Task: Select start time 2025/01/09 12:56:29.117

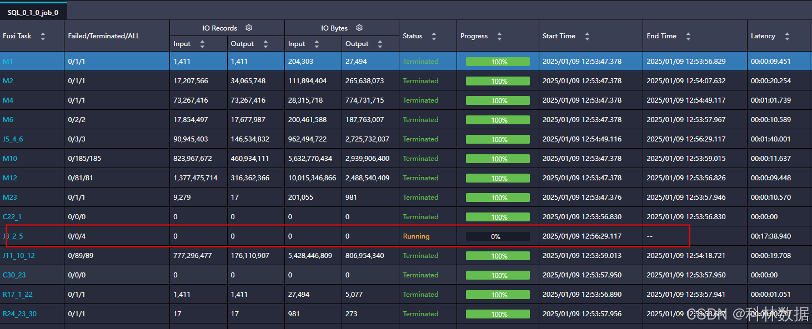Action: [582, 236]
